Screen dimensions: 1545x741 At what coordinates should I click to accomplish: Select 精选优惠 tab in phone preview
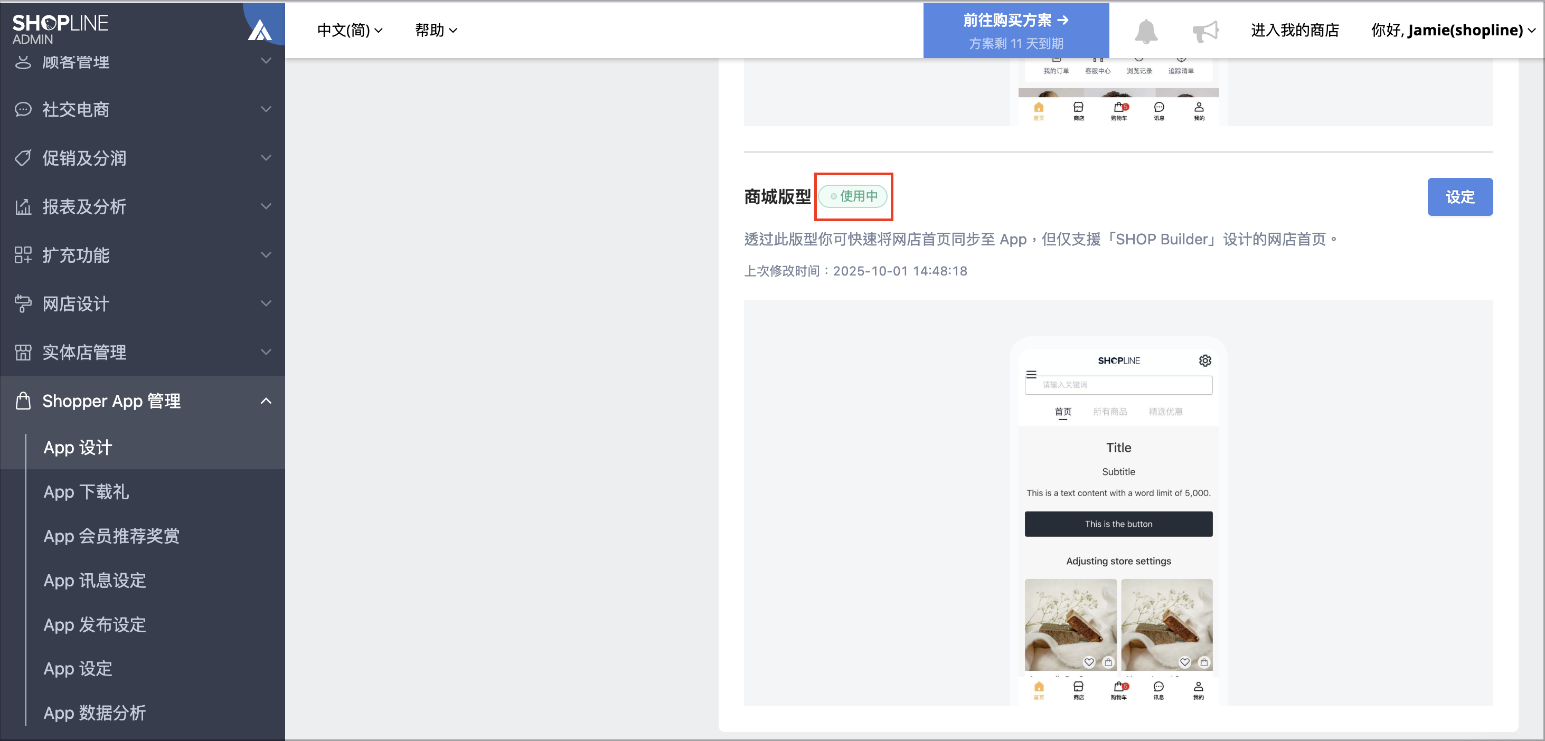pyautogui.click(x=1166, y=412)
